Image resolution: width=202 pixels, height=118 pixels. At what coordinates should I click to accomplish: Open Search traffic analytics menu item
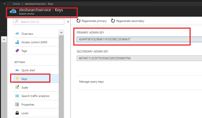(36, 96)
